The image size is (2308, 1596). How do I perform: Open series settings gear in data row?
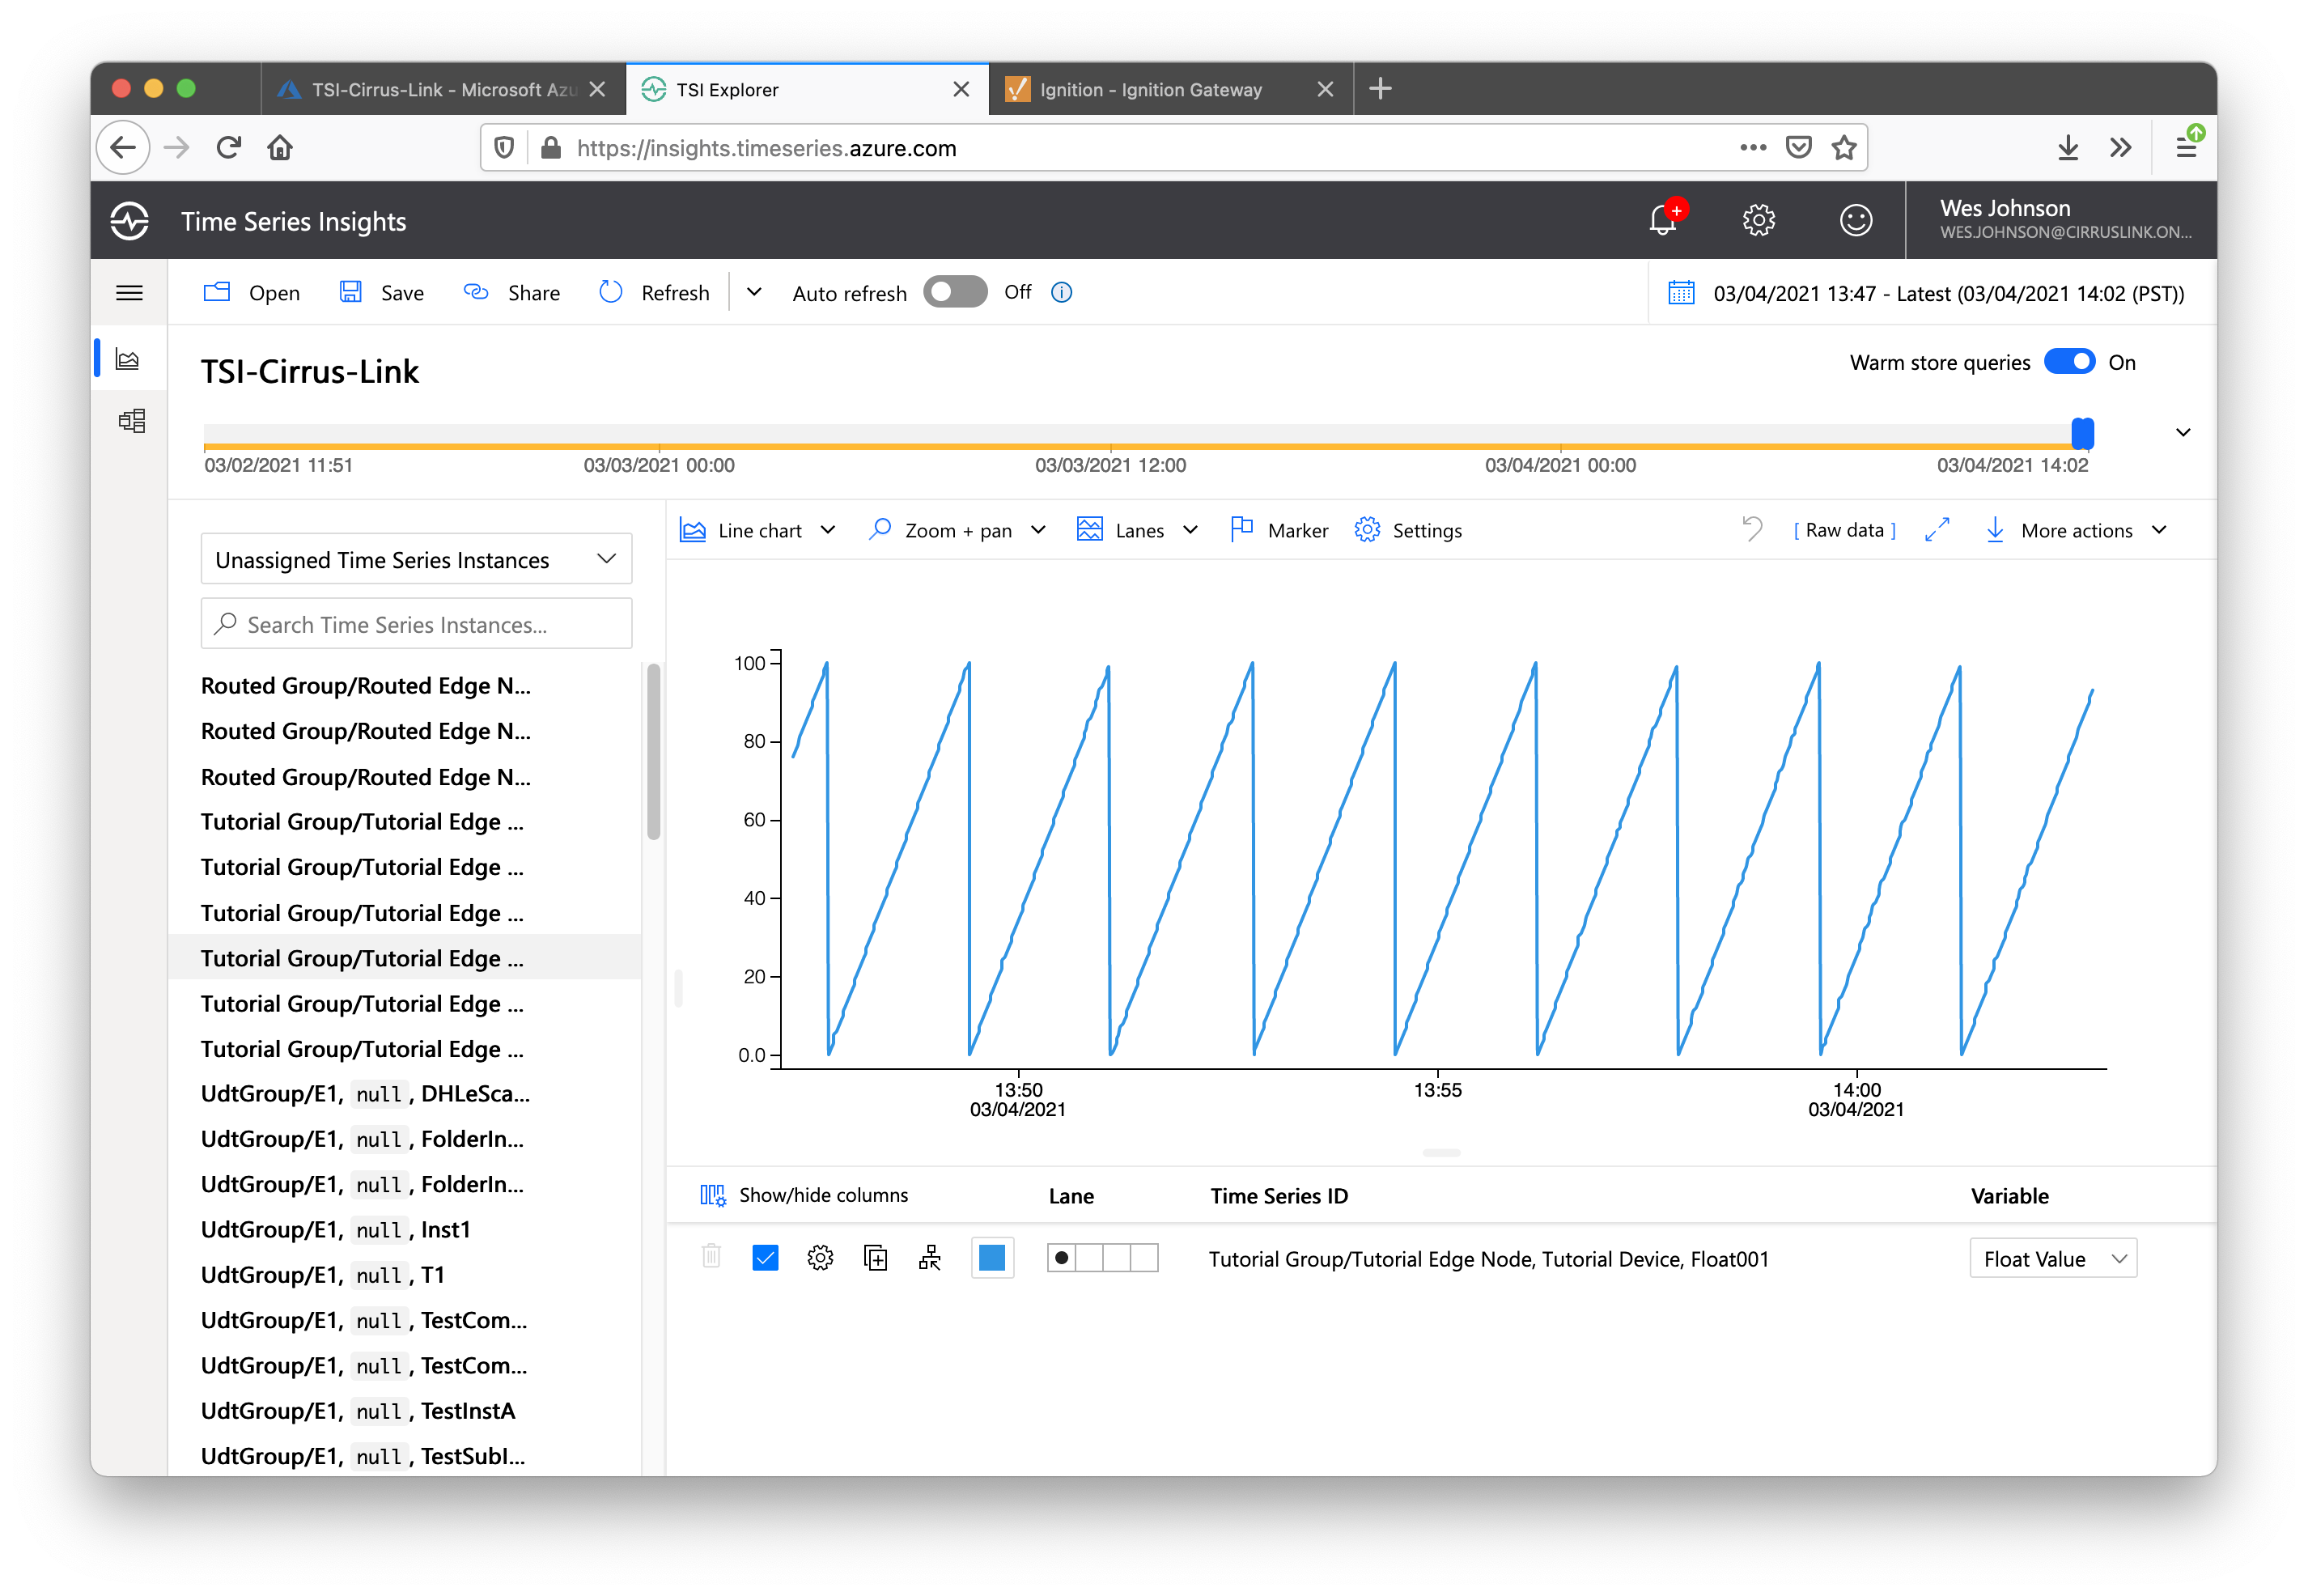pos(820,1258)
